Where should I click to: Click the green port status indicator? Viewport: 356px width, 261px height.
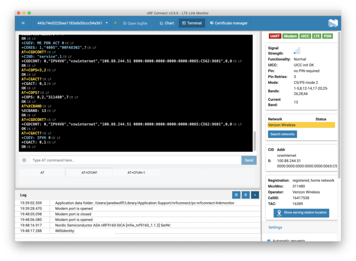(116, 23)
